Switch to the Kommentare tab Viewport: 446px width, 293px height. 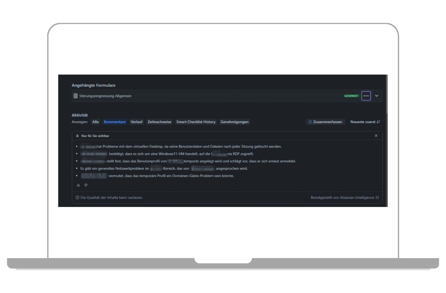point(115,122)
